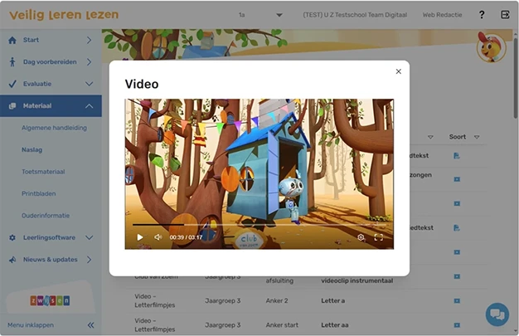Open filter dropdown left of Soort

point(430,137)
